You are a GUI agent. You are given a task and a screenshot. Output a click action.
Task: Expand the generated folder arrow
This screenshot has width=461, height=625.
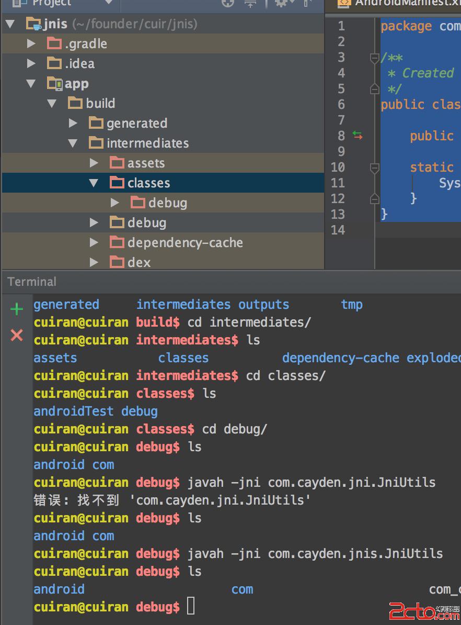tap(73, 124)
